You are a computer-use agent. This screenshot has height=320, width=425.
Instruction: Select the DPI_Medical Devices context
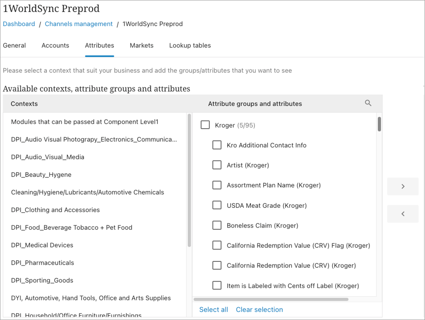point(42,245)
